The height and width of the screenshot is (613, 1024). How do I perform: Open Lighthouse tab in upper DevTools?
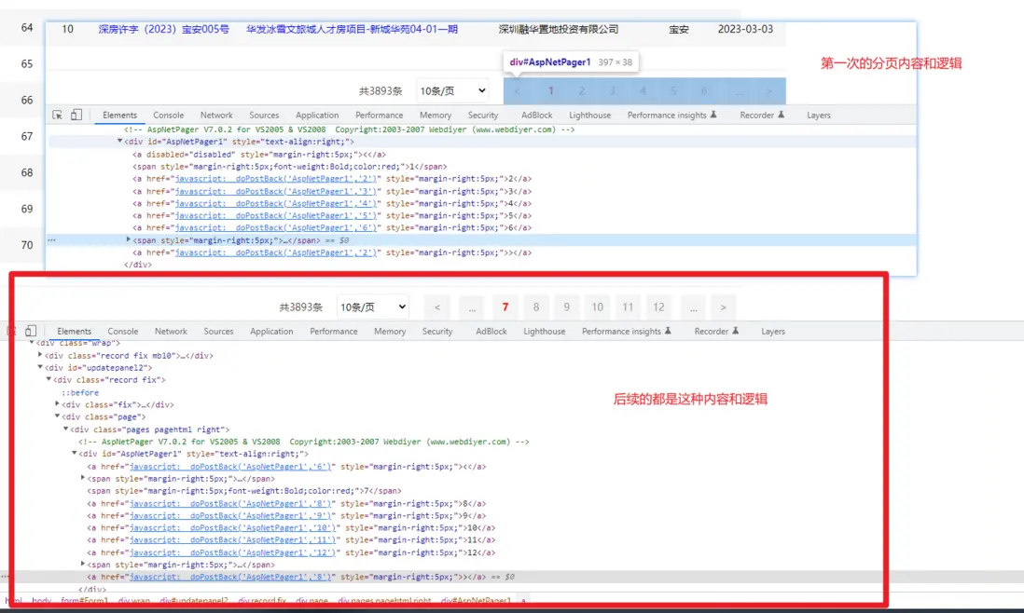tap(589, 115)
